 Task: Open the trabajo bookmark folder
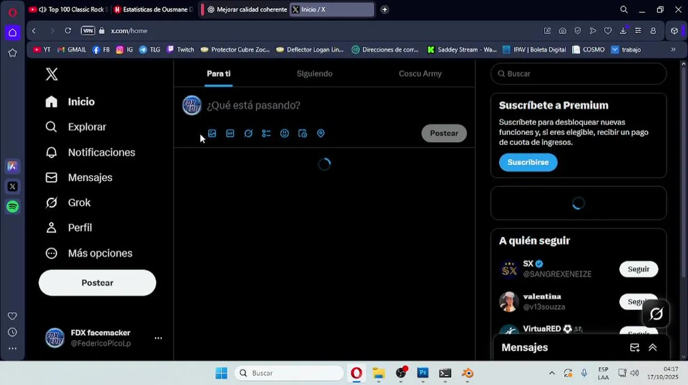point(626,50)
